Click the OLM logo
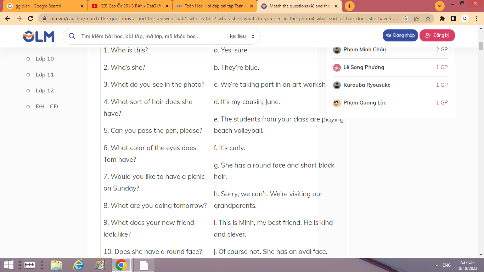The height and width of the screenshot is (272, 484). (x=39, y=36)
